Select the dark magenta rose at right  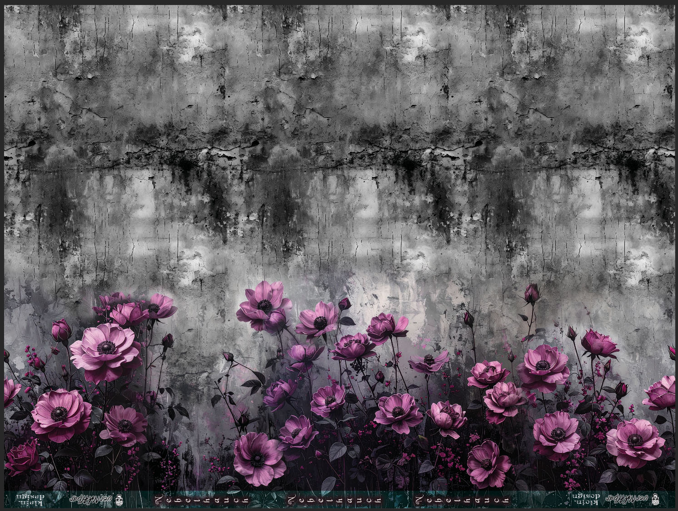pyautogui.click(x=599, y=344)
